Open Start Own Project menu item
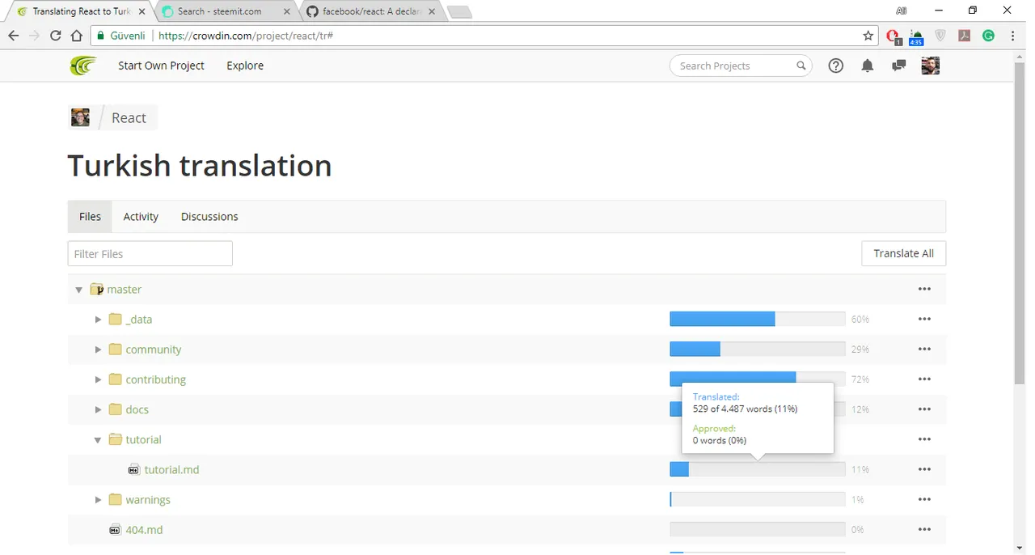Viewport: 1035px width, 555px height. point(161,66)
